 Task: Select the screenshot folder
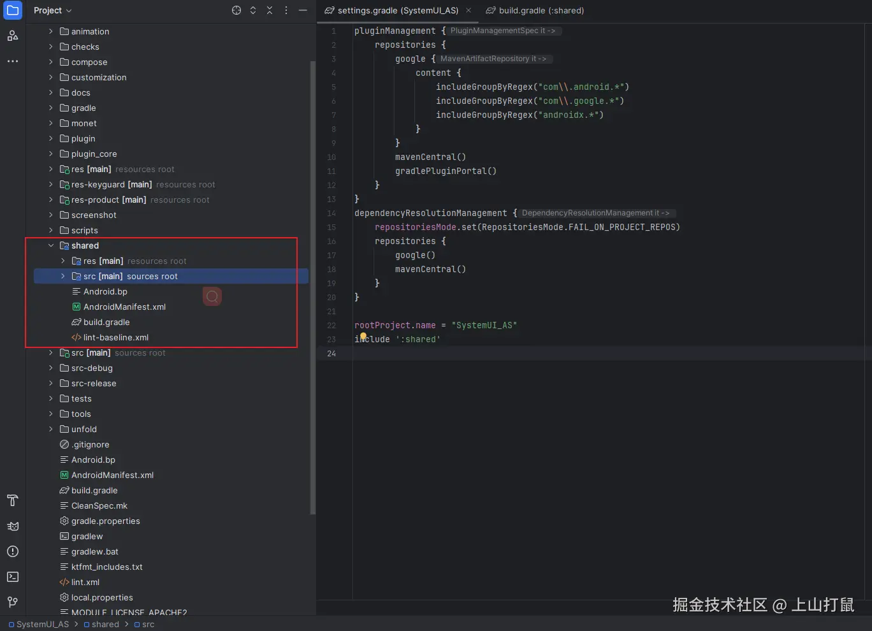point(94,215)
